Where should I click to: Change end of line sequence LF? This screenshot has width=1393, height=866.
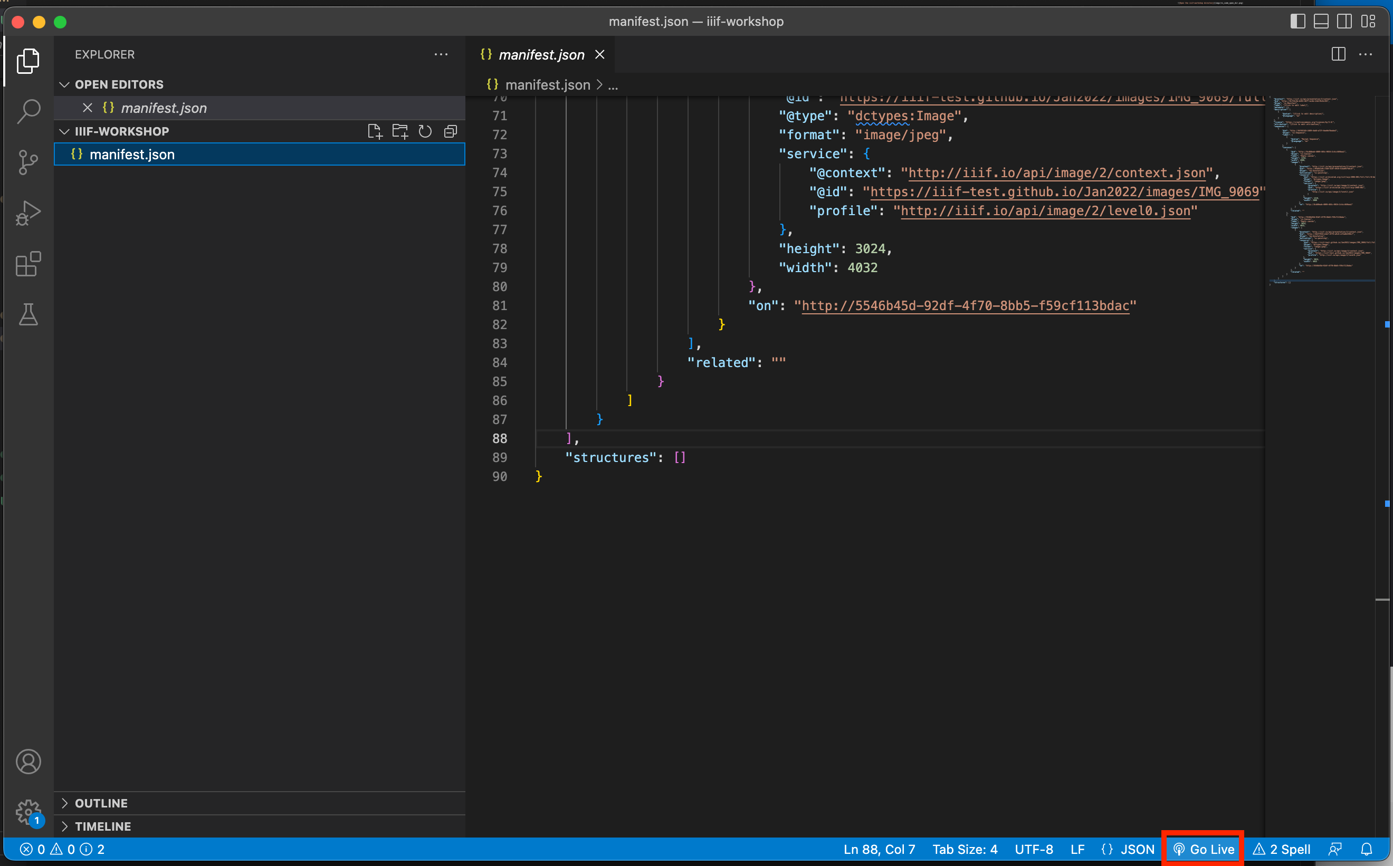1077,849
